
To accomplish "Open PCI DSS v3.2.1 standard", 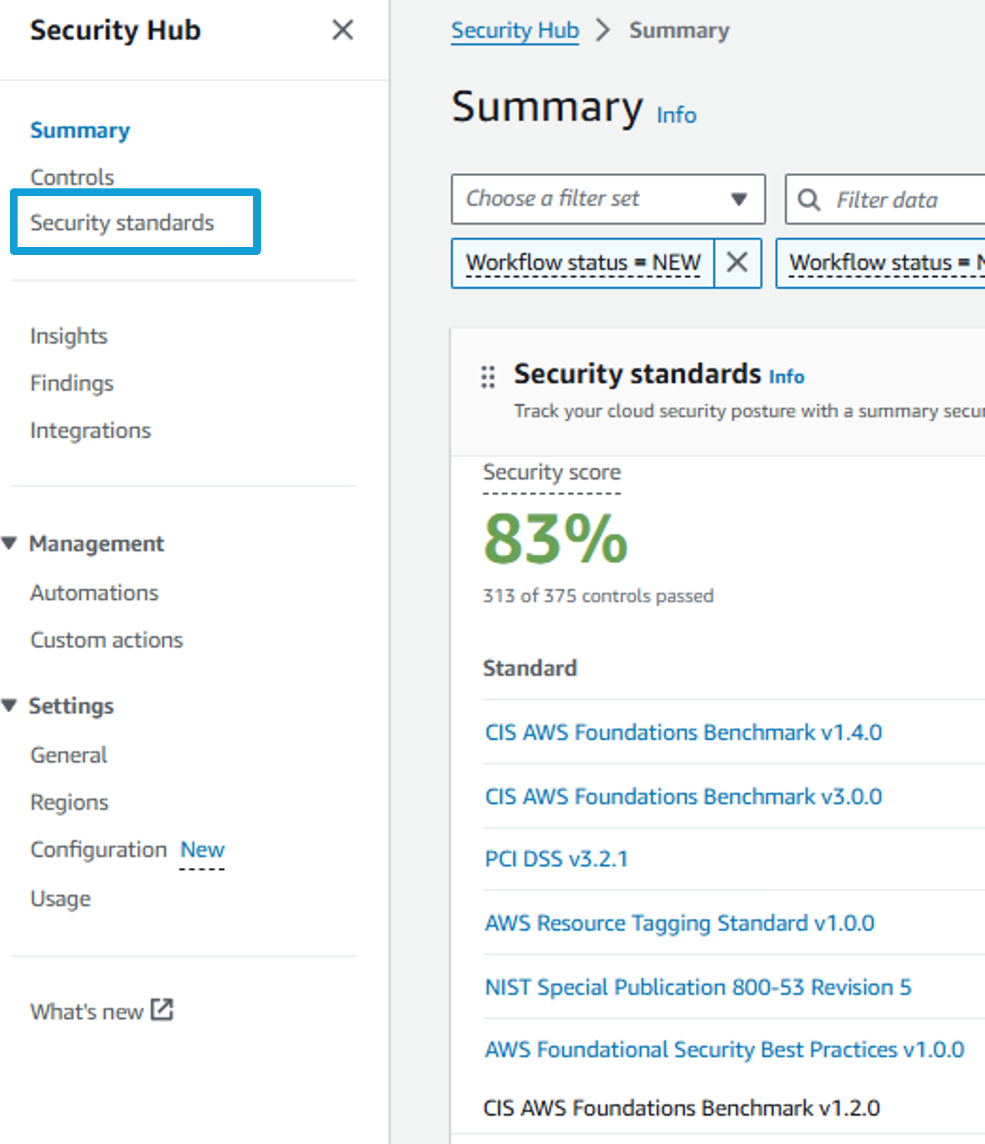I will (556, 858).
